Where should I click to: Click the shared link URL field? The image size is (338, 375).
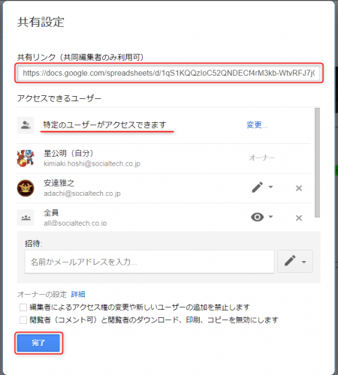click(x=169, y=73)
